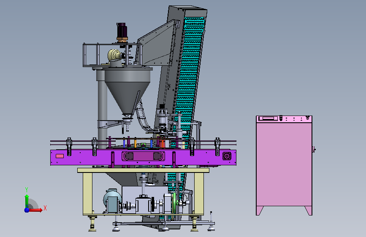Screen dimensions: 366x237
Task: Select the curved chute below the hopper
Action: point(144,117)
